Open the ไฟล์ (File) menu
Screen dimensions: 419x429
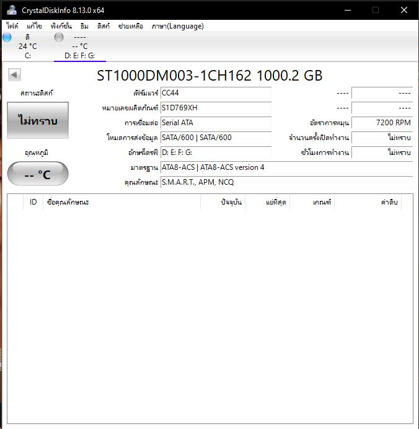[x=12, y=26]
